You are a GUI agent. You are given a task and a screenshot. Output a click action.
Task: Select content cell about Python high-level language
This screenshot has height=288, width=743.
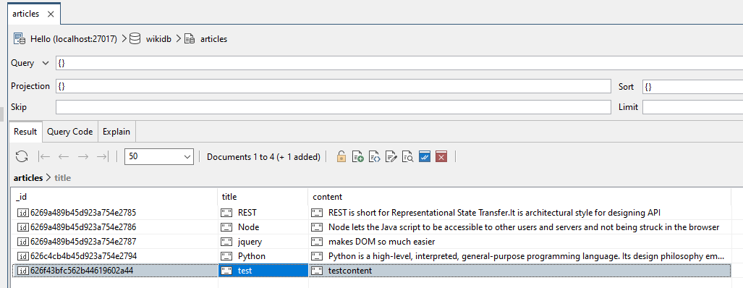point(519,256)
